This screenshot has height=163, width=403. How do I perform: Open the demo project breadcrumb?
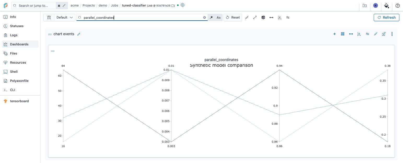coord(103,5)
